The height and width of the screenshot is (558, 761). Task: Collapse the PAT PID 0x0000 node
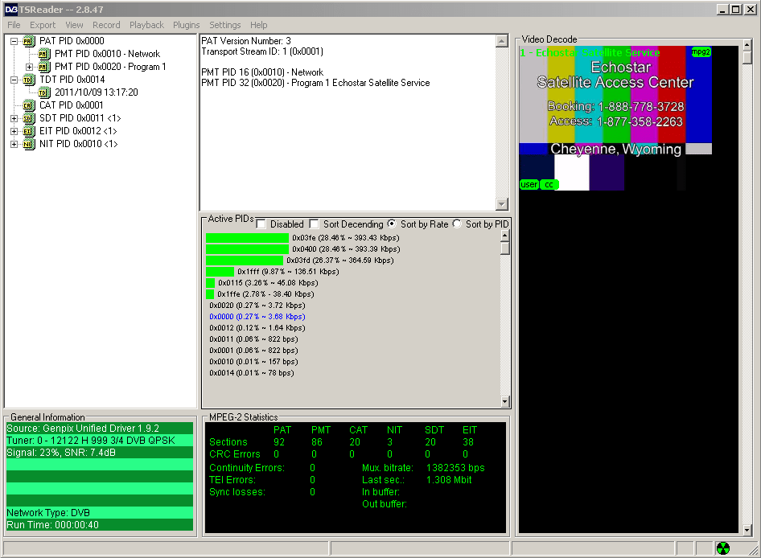tap(14, 41)
